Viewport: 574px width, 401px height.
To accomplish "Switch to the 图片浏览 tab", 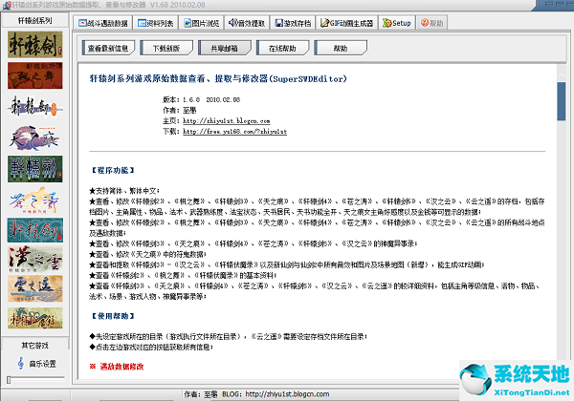I will pyautogui.click(x=201, y=23).
